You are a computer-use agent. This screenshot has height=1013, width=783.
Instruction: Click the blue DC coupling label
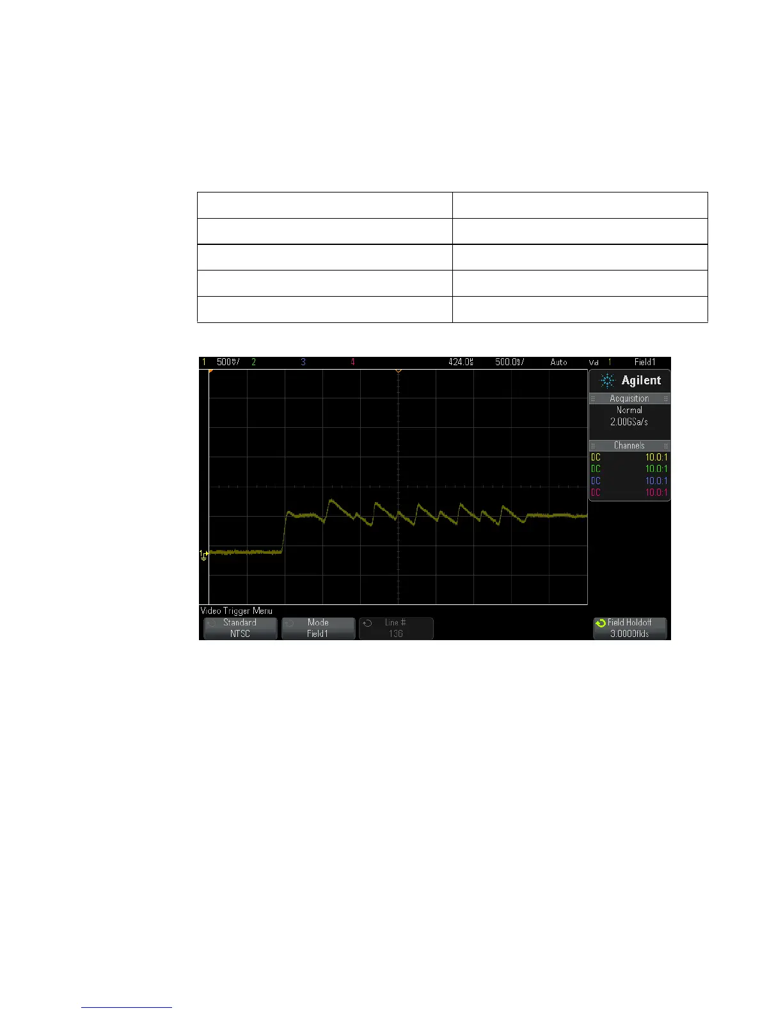(596, 481)
